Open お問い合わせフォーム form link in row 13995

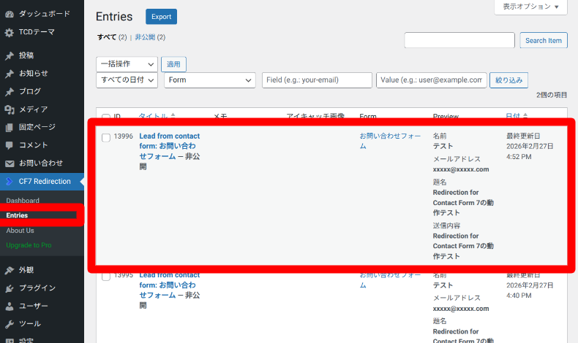coord(390,280)
